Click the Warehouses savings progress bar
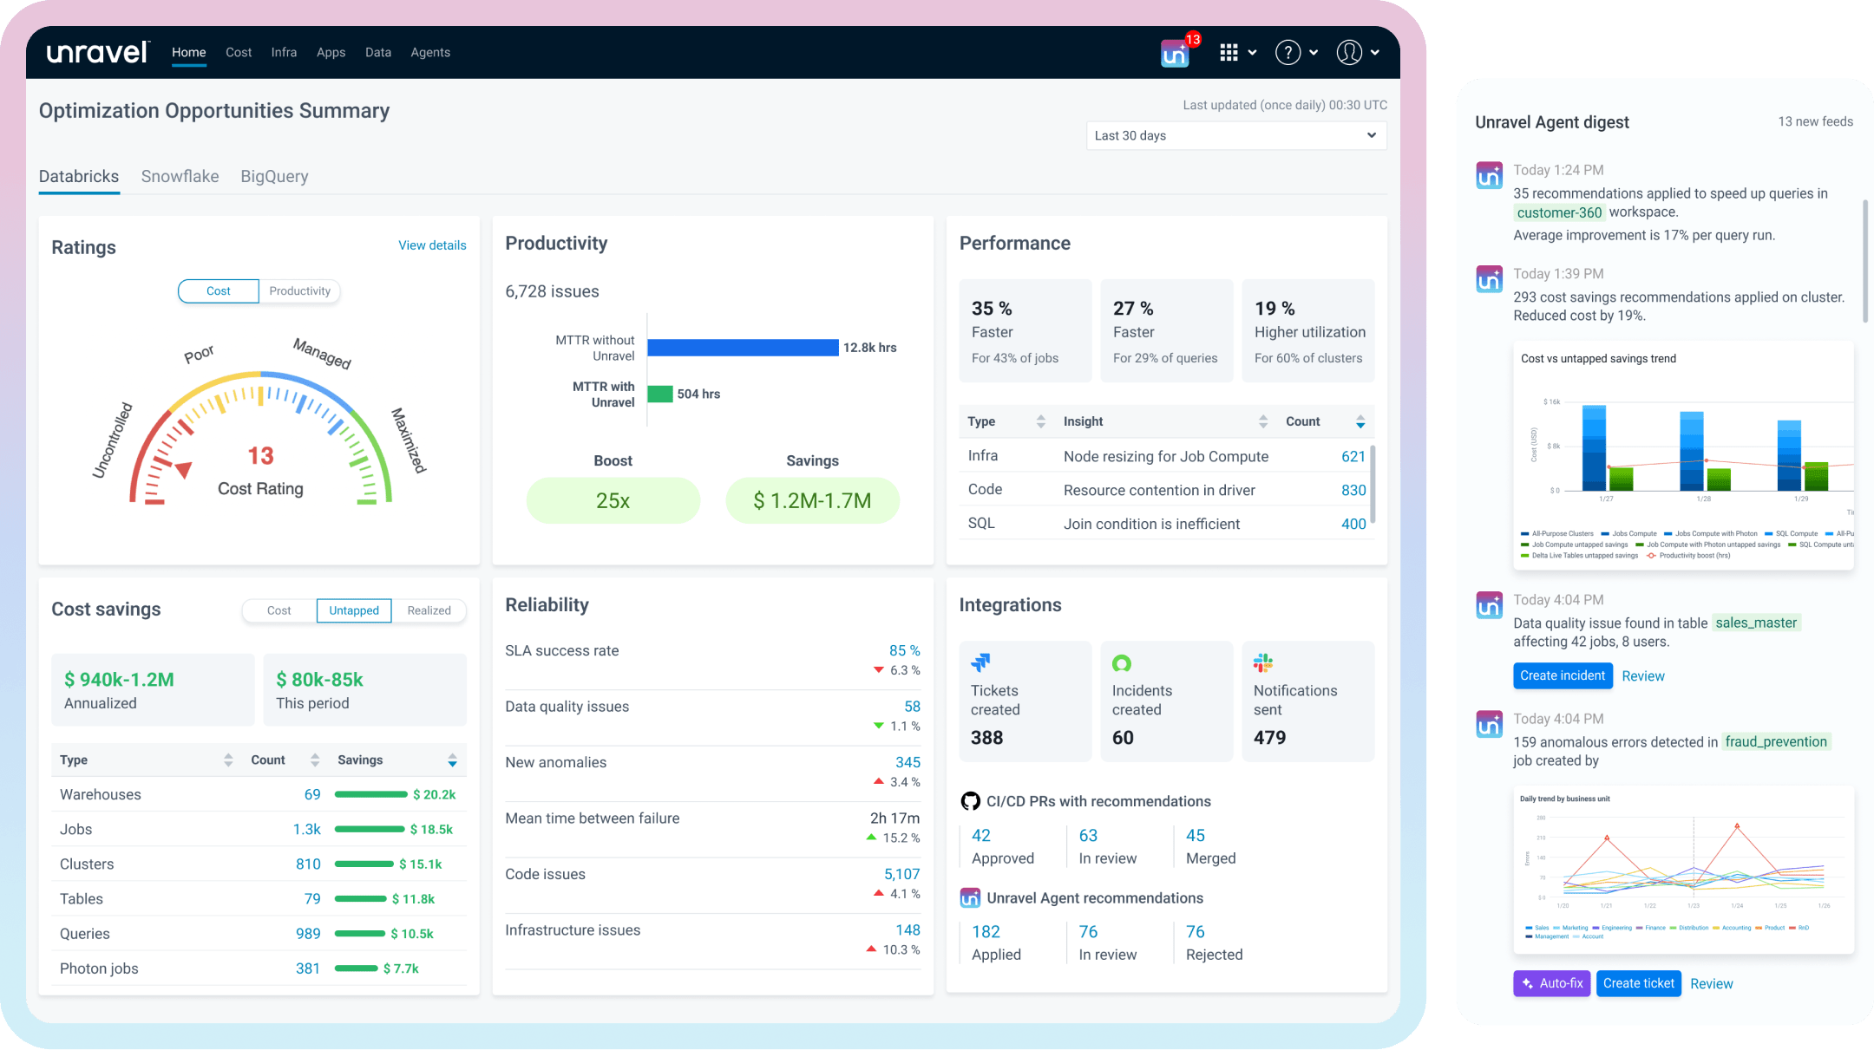 pos(371,795)
